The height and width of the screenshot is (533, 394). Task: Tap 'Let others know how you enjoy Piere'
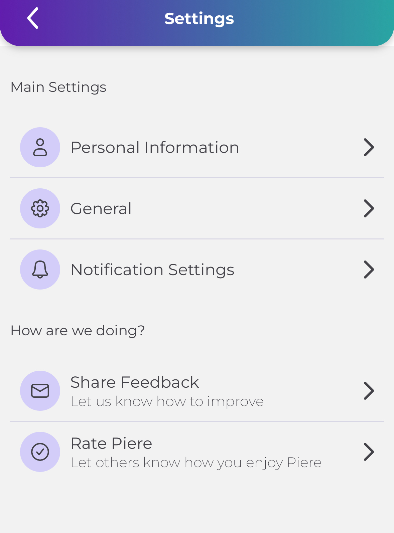click(x=196, y=463)
